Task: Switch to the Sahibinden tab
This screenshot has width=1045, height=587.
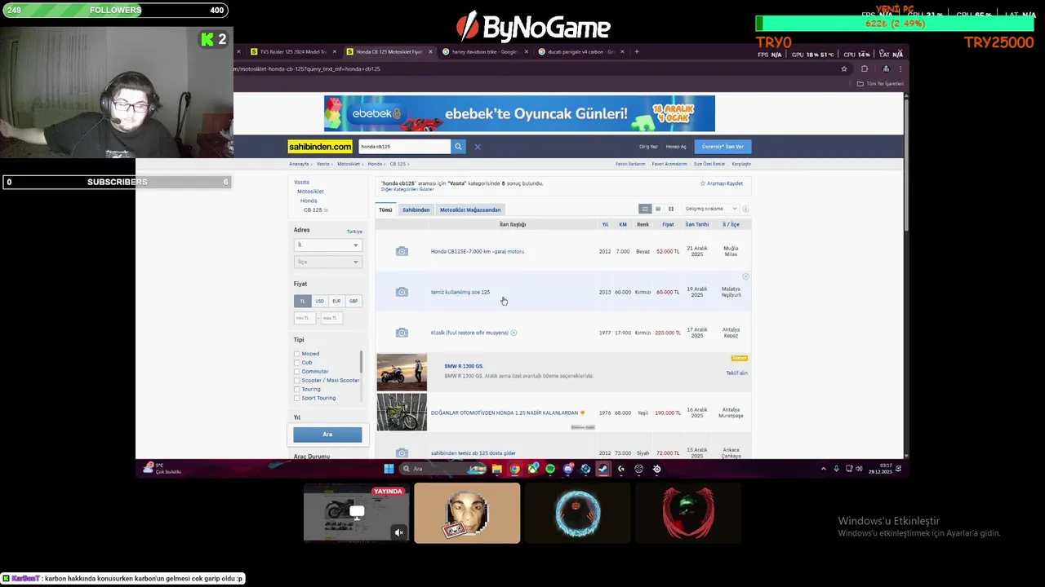Action: [x=416, y=210]
